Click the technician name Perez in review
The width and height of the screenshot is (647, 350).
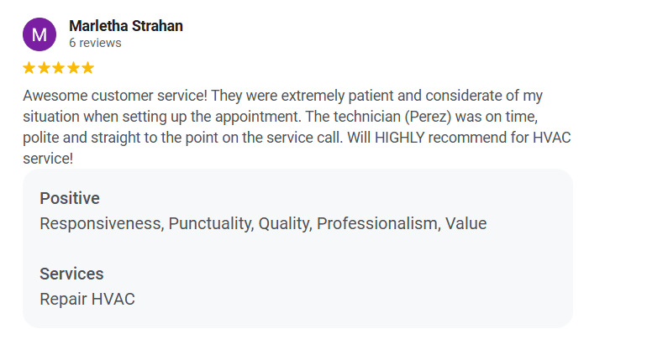point(428,117)
